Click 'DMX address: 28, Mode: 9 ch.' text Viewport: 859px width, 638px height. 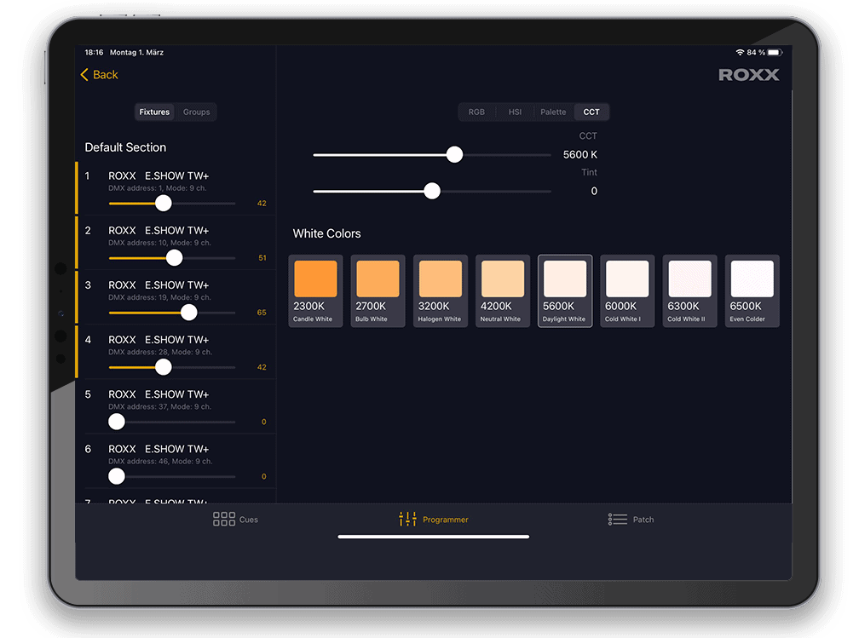point(160,352)
